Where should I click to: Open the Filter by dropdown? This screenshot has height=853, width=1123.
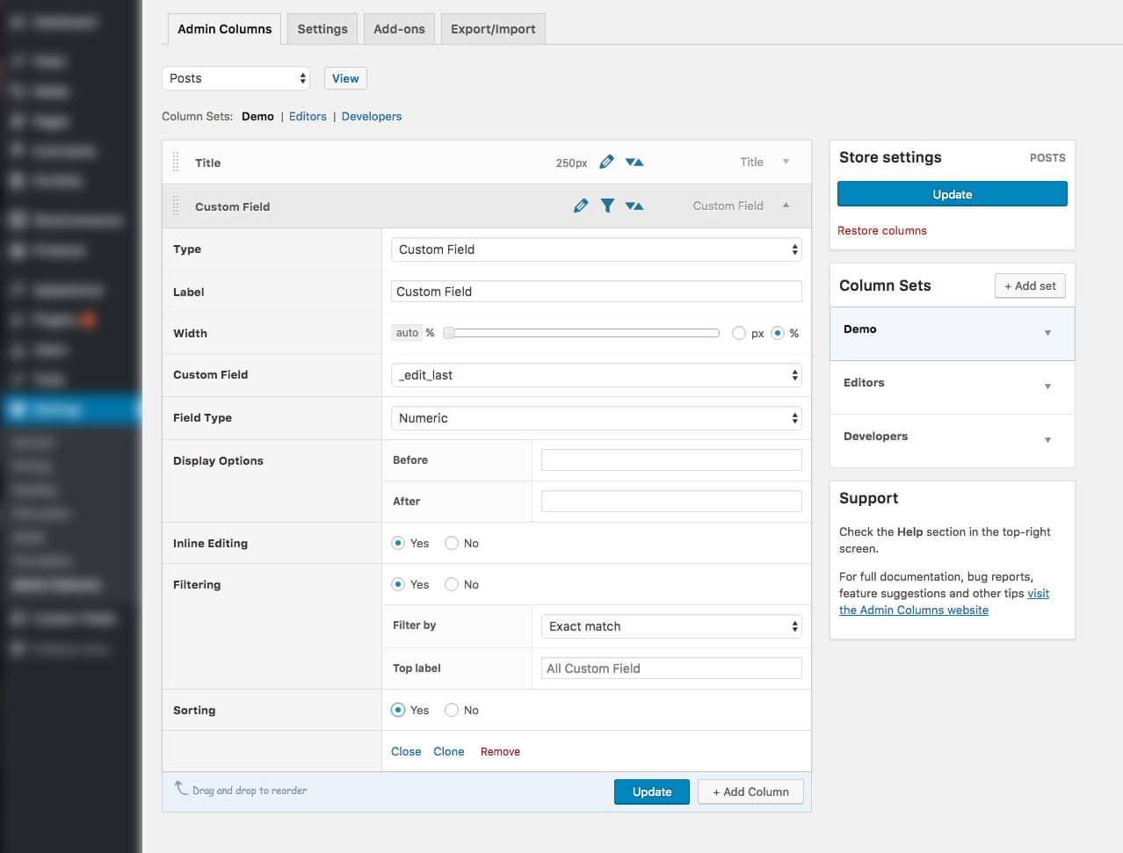(x=671, y=625)
